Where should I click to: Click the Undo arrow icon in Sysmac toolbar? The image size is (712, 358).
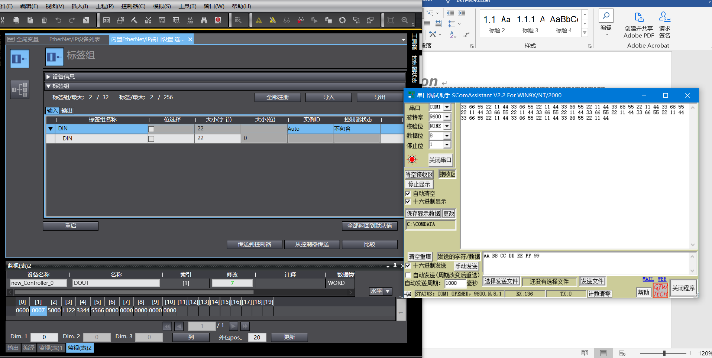(x=58, y=20)
